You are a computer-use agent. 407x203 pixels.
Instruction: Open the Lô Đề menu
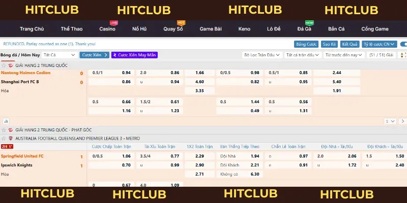274,29
